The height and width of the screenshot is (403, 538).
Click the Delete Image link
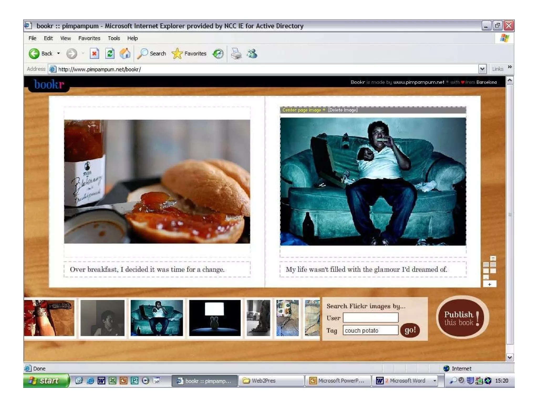coord(343,110)
